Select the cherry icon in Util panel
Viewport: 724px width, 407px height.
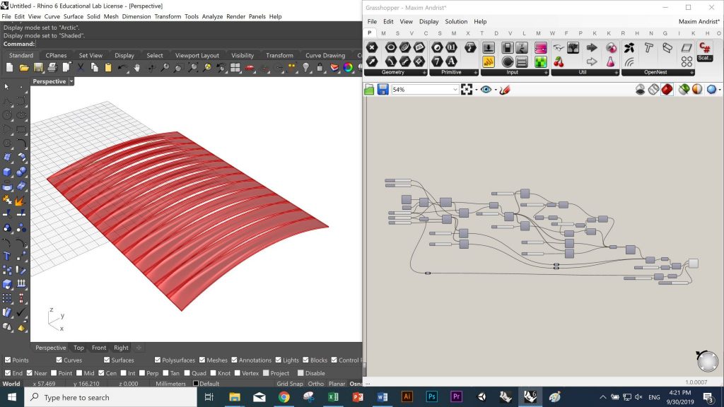[559, 62]
